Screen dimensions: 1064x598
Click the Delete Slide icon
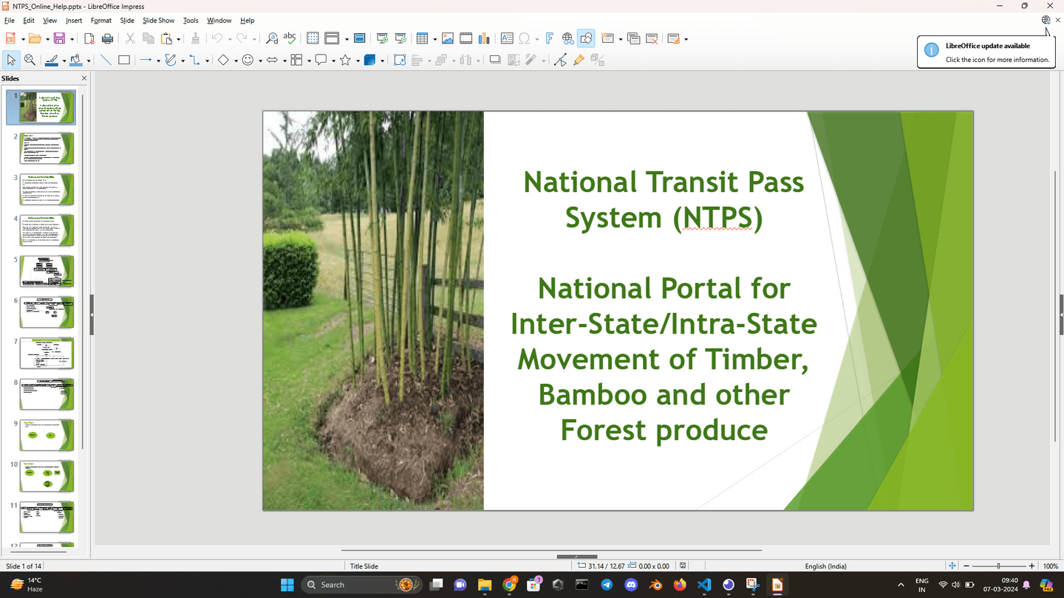pyautogui.click(x=652, y=38)
